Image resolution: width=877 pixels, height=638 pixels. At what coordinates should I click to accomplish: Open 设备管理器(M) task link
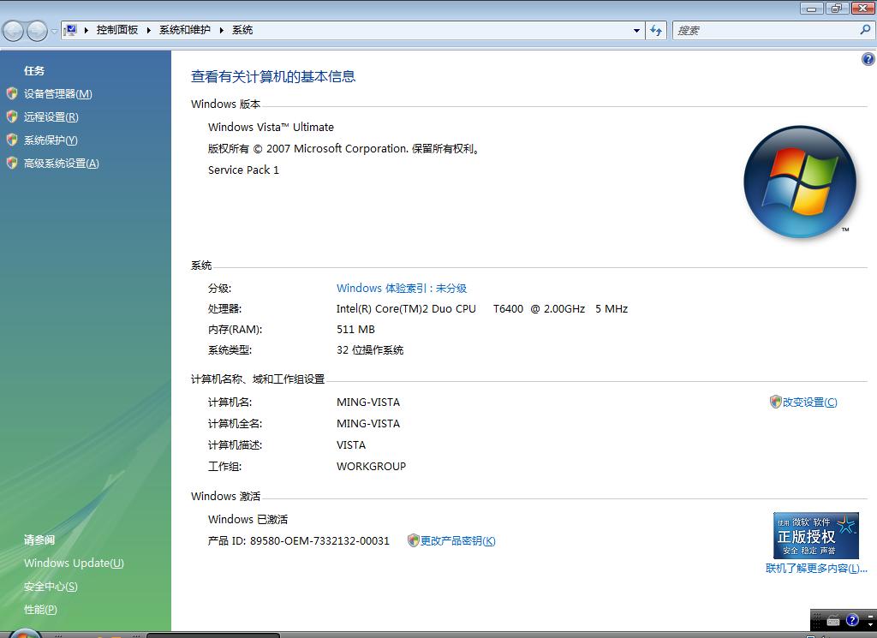[57, 94]
